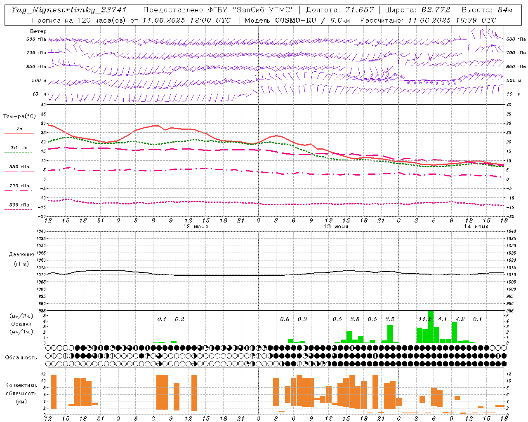Click the 13 июня date label

click(336, 227)
